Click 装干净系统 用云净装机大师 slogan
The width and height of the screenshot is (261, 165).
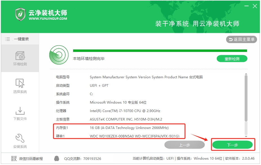click(x=197, y=24)
